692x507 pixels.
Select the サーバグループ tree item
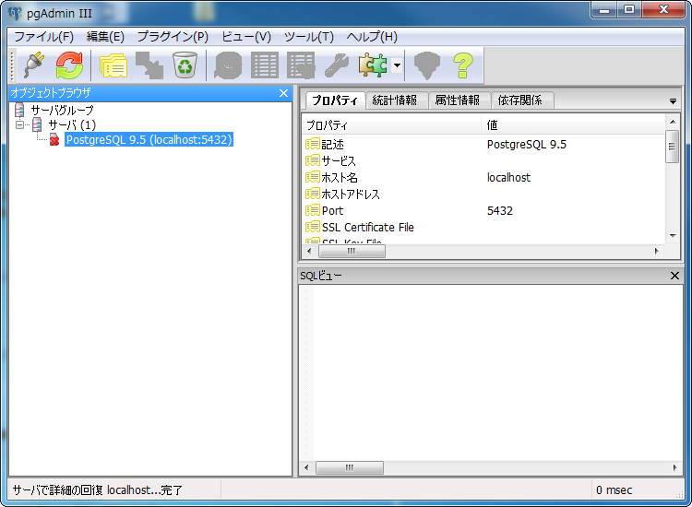(62, 110)
